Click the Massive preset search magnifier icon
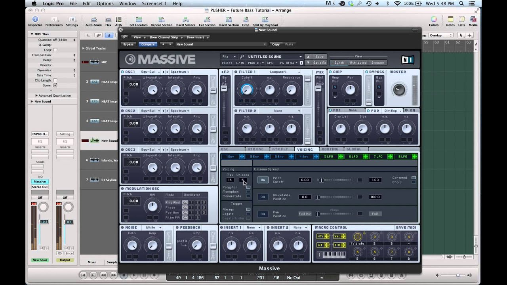This screenshot has width=507, height=285. pos(242,57)
